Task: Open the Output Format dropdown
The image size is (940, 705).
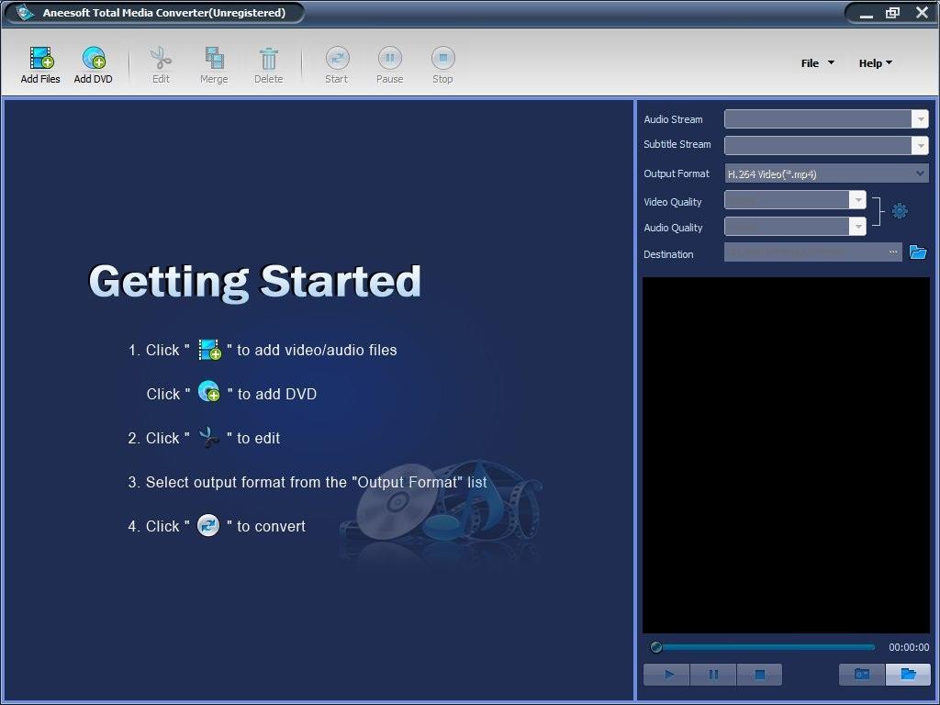Action: pyautogui.click(x=921, y=173)
